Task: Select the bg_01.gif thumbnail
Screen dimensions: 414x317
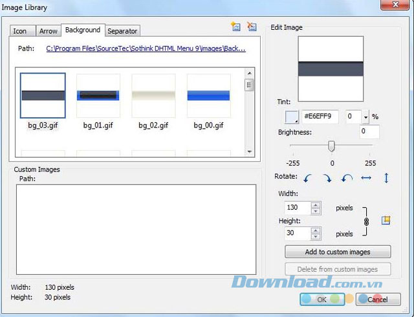Action: (x=98, y=95)
